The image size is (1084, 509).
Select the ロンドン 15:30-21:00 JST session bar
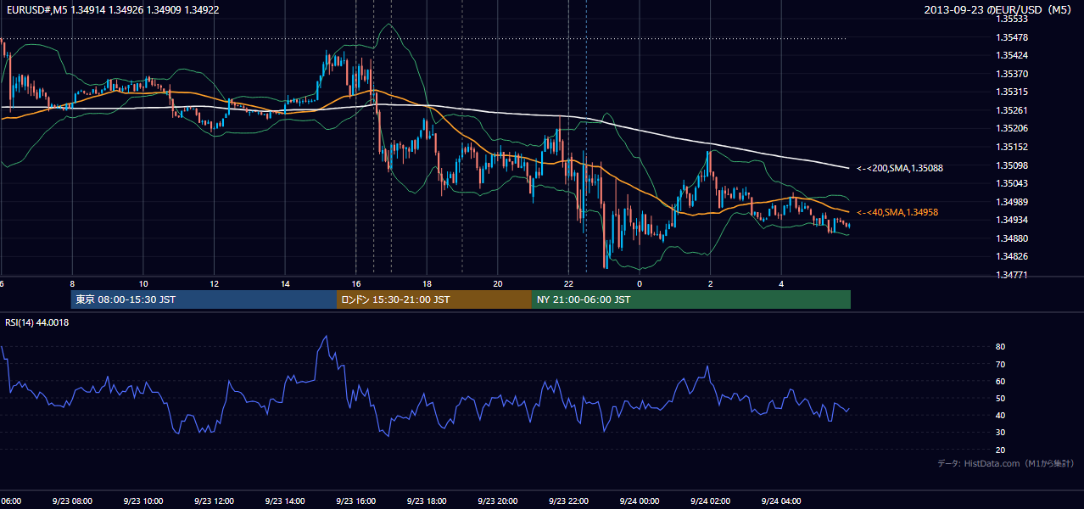click(x=434, y=299)
